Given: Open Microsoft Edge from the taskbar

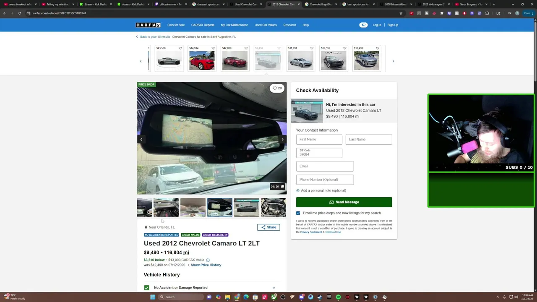Looking at the screenshot, I should tap(246, 297).
